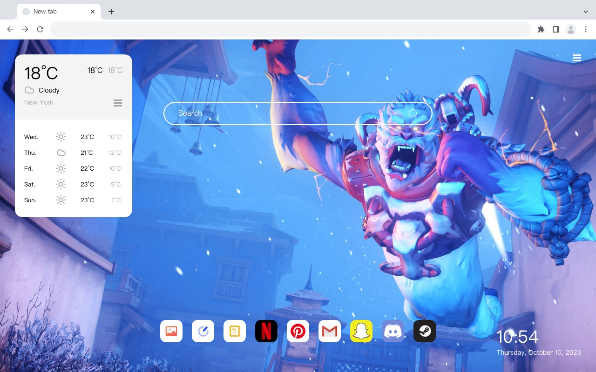The image size is (596, 372).
Task: Click into the page Search field
Action: coord(298,113)
